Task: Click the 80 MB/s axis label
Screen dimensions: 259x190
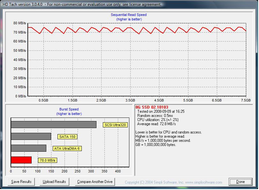Action: [x=19, y=23]
